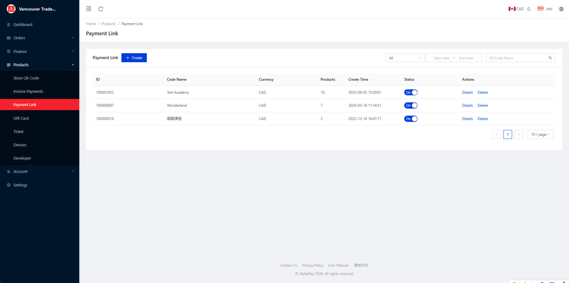Expand the Orders sidebar menu
Image resolution: width=569 pixels, height=283 pixels.
coord(39,38)
